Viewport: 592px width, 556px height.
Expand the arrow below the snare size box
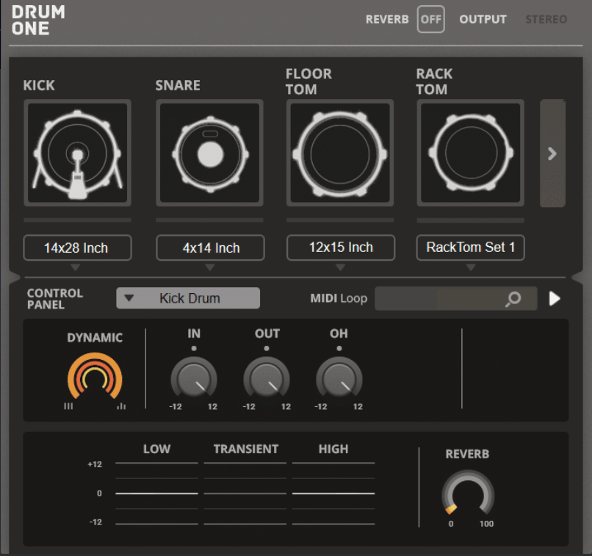210,267
